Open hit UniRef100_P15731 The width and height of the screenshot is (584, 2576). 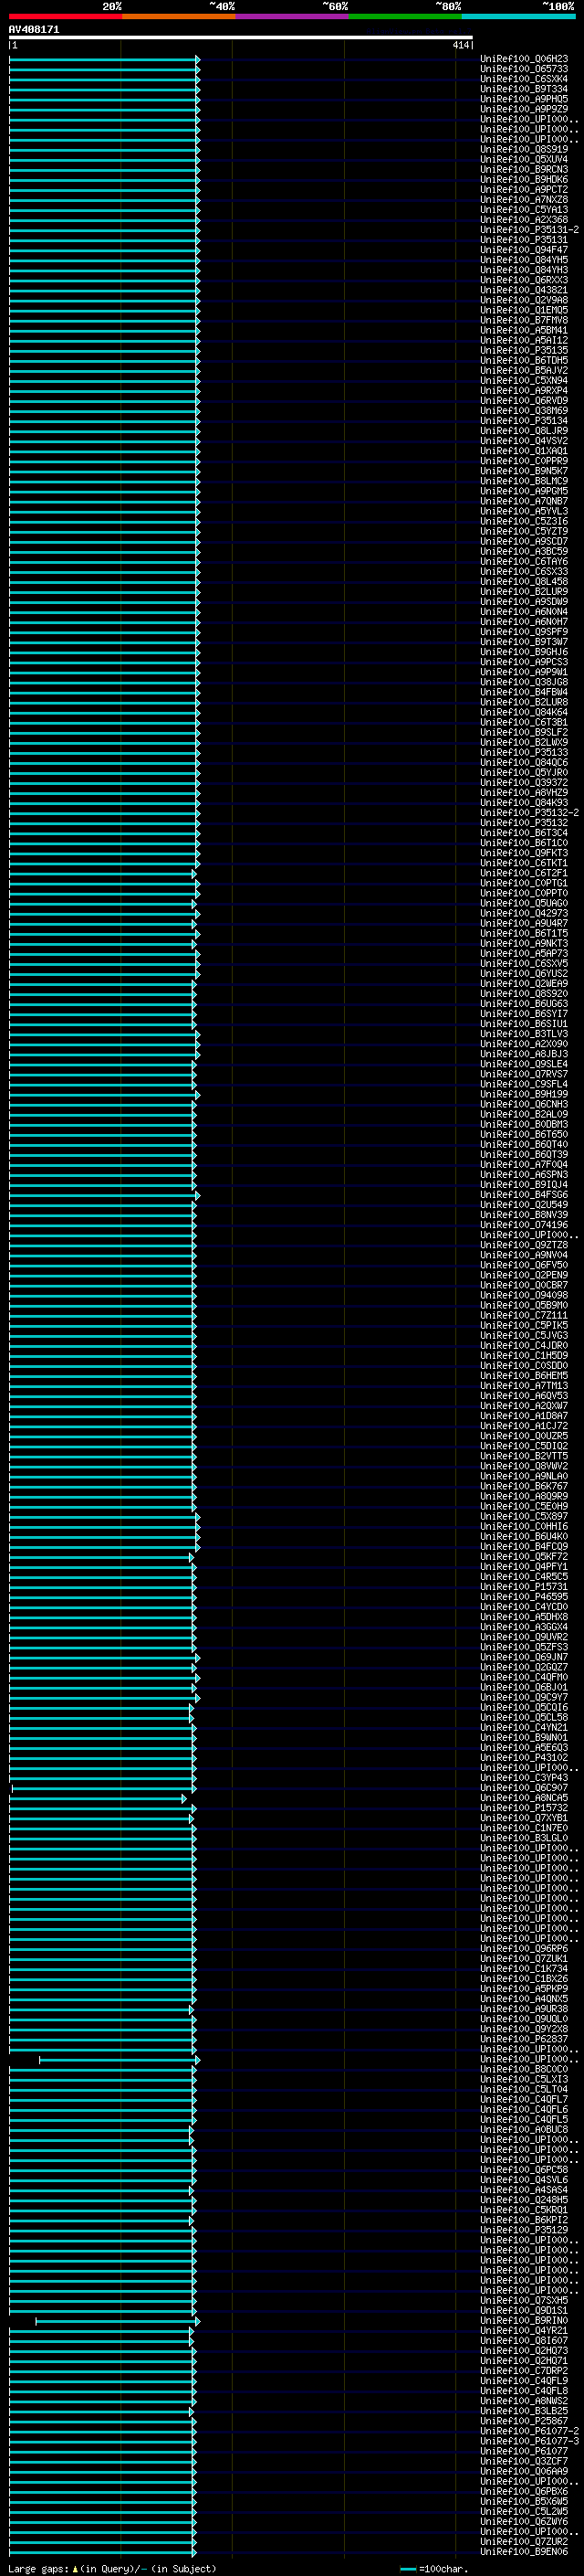[524, 1586]
